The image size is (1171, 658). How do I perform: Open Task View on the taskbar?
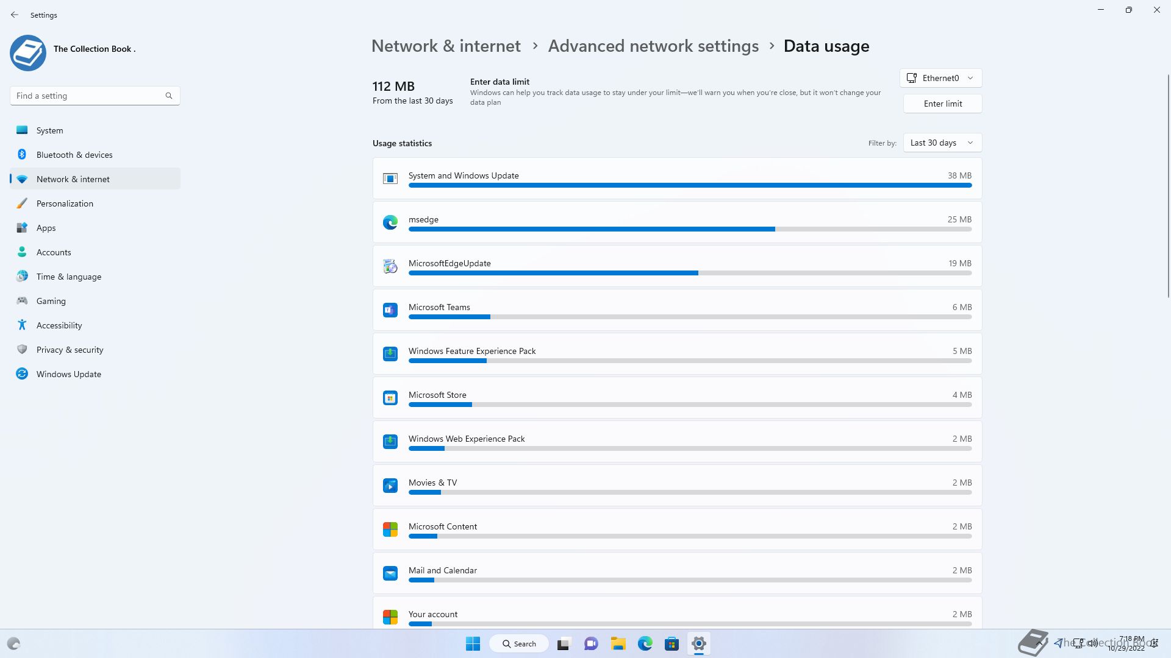(x=564, y=643)
